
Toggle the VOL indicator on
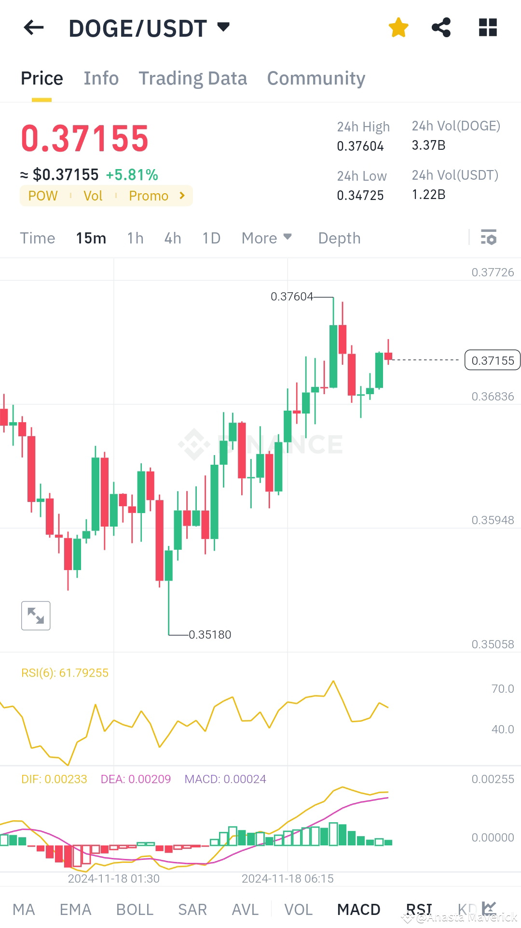pos(299,909)
